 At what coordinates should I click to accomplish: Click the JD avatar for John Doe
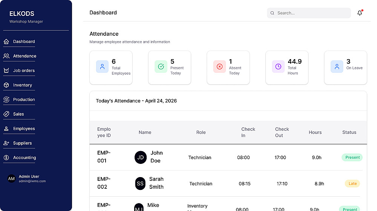pos(141,157)
